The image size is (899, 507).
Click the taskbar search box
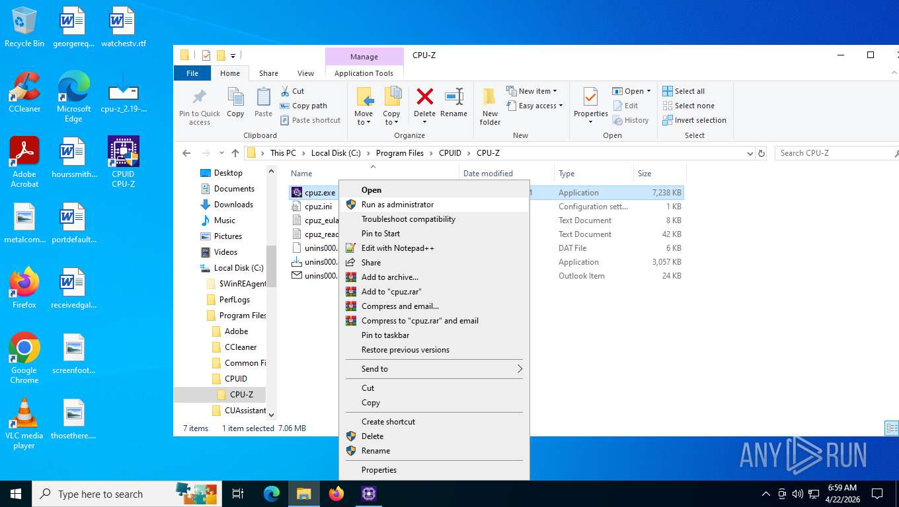[x=126, y=494]
